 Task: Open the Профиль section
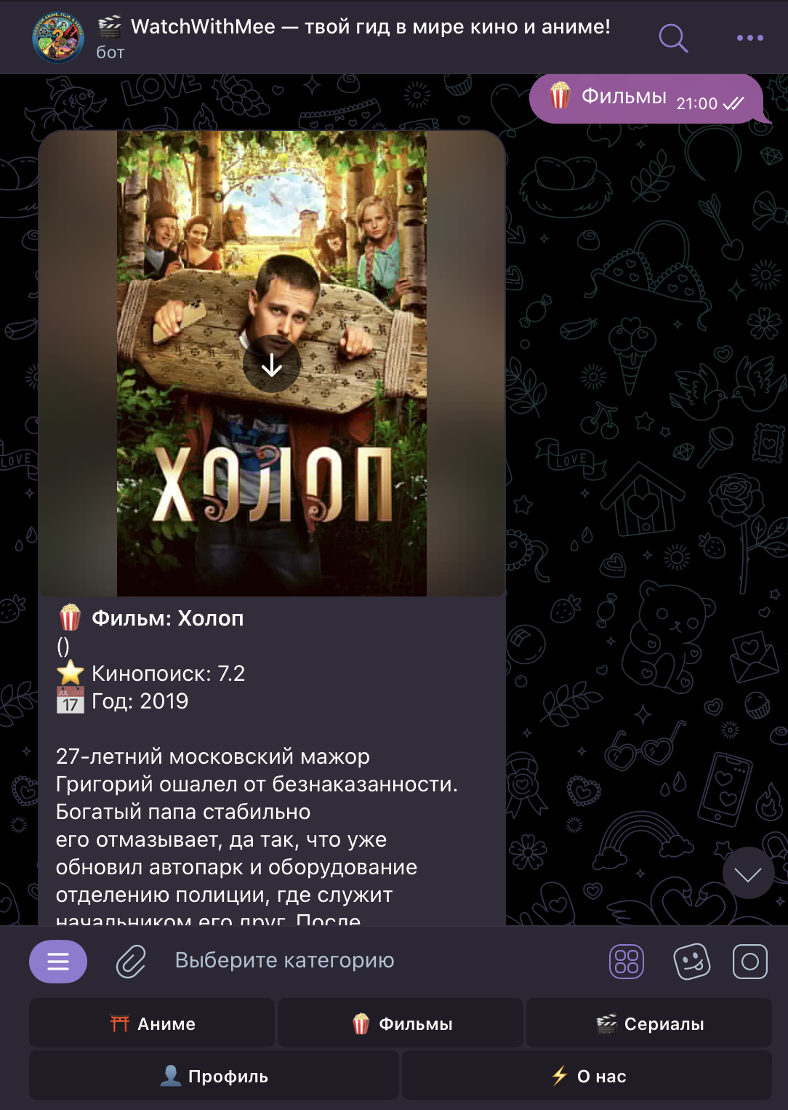click(x=214, y=1075)
